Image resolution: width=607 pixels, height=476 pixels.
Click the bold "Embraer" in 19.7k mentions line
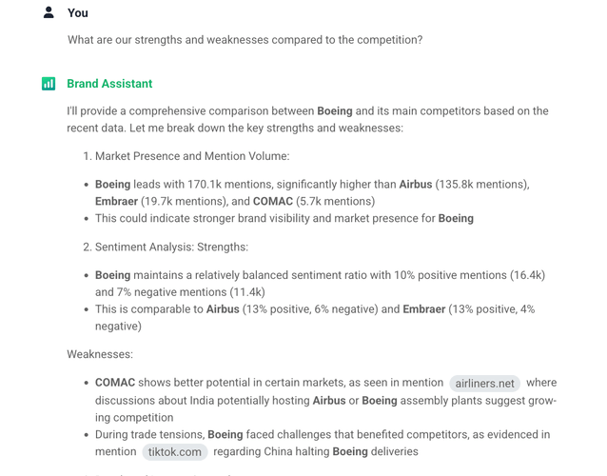pyautogui.click(x=117, y=202)
